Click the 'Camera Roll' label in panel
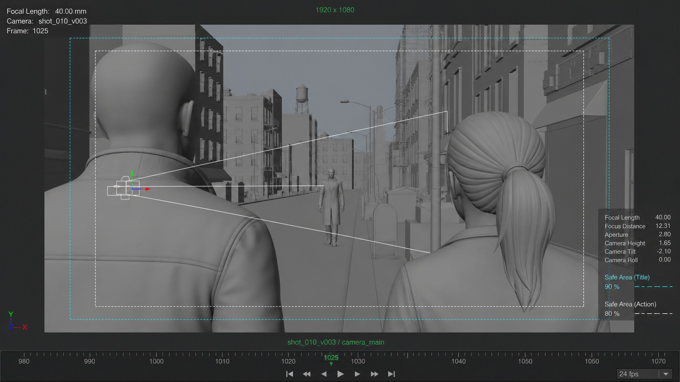The width and height of the screenshot is (680, 382). coord(621,260)
